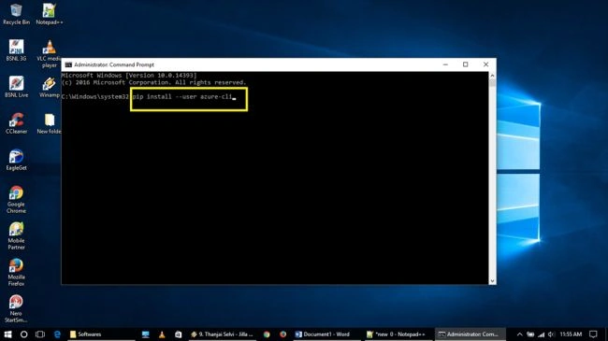Close the Command Prompt window

pos(485,64)
